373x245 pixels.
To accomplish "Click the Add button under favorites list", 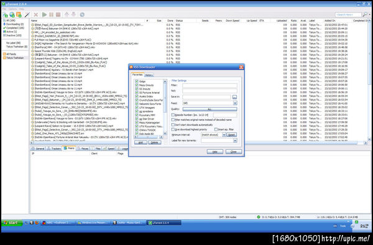I will point(140,142).
